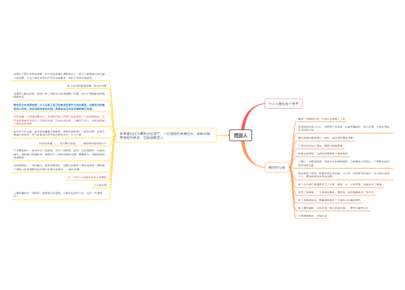
Task: Select topmost subtopic of the yellow branch
Action: coord(59,76)
